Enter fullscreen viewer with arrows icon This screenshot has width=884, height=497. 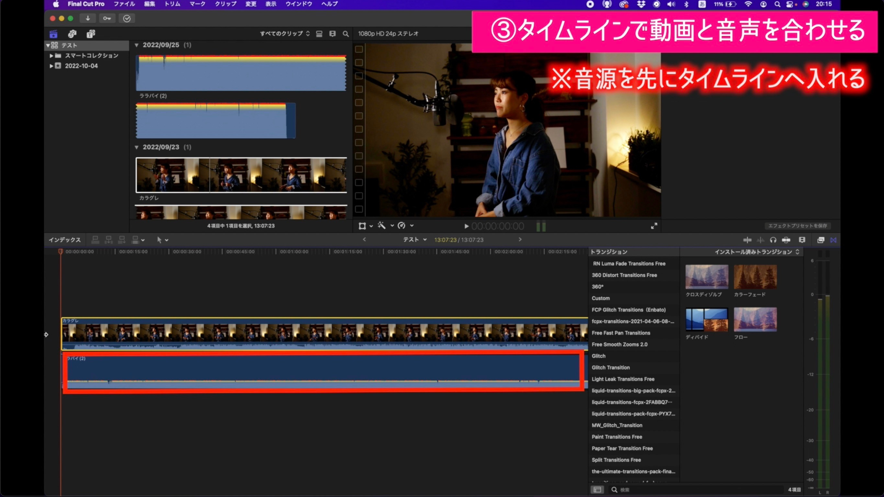click(654, 226)
